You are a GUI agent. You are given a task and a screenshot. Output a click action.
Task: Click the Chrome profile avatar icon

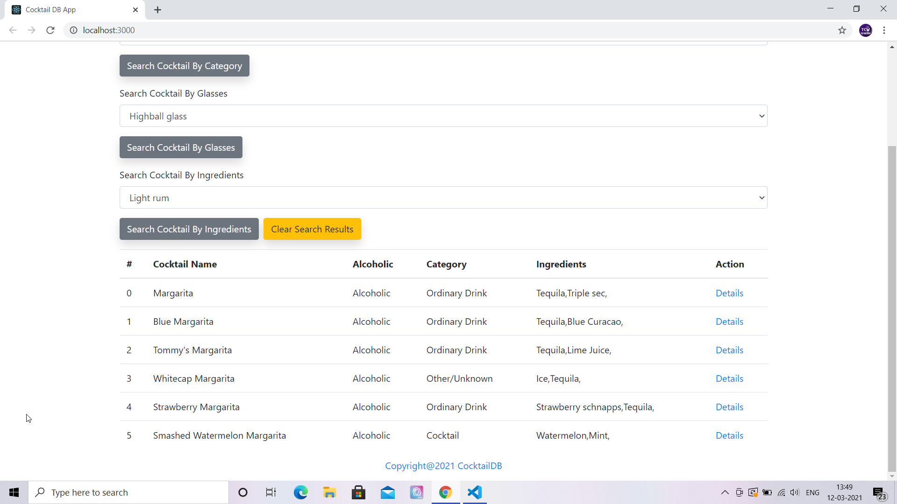[865, 30]
